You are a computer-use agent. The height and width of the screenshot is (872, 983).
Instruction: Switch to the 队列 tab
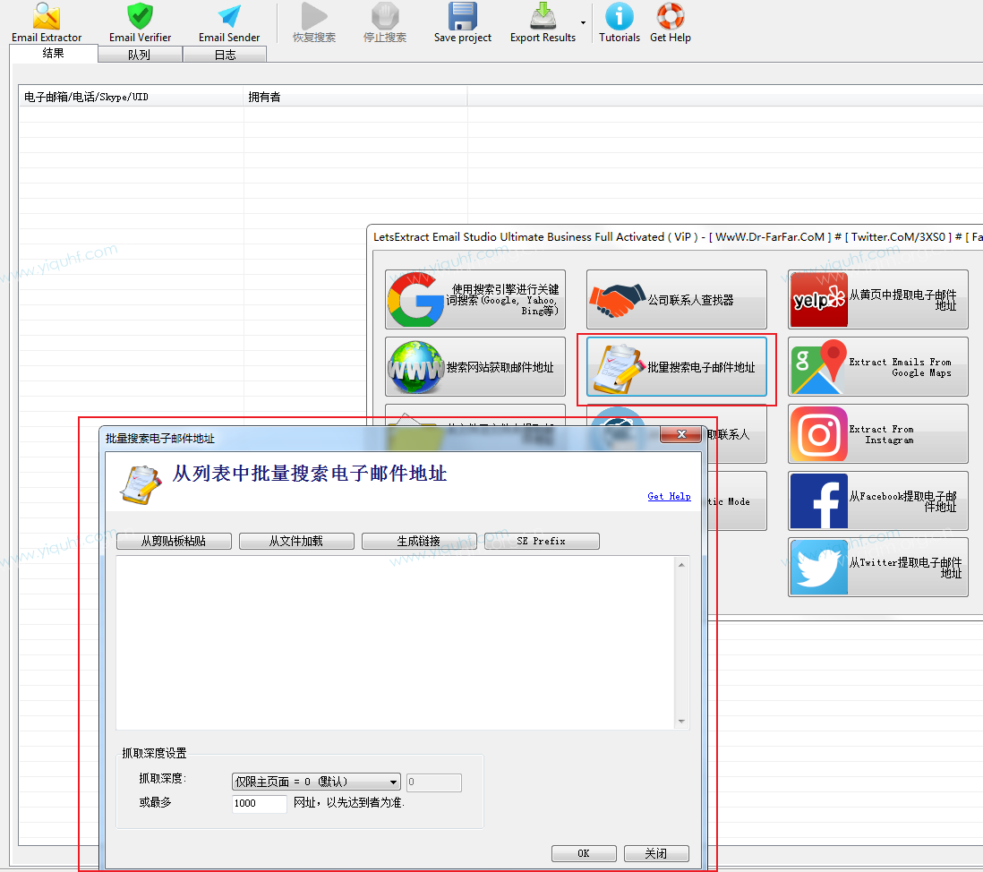click(x=139, y=56)
